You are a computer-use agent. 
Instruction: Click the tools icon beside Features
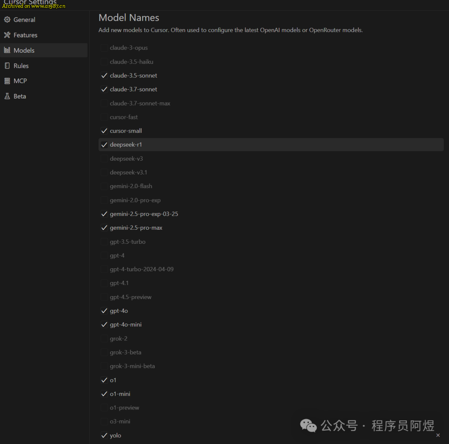(7, 35)
